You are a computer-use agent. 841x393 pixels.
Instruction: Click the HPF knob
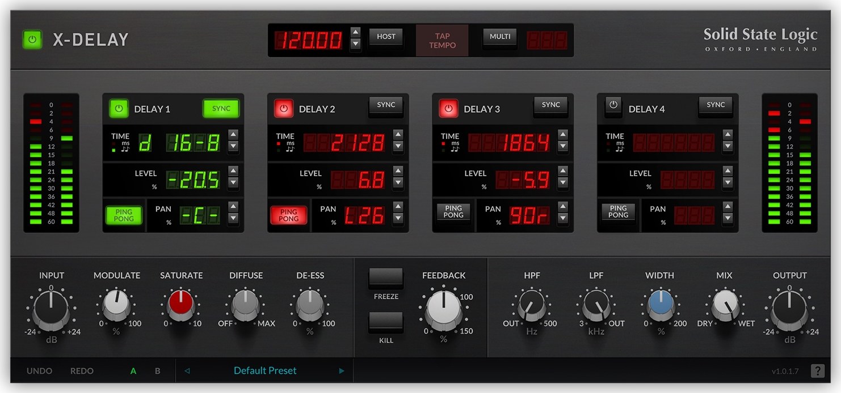532,305
